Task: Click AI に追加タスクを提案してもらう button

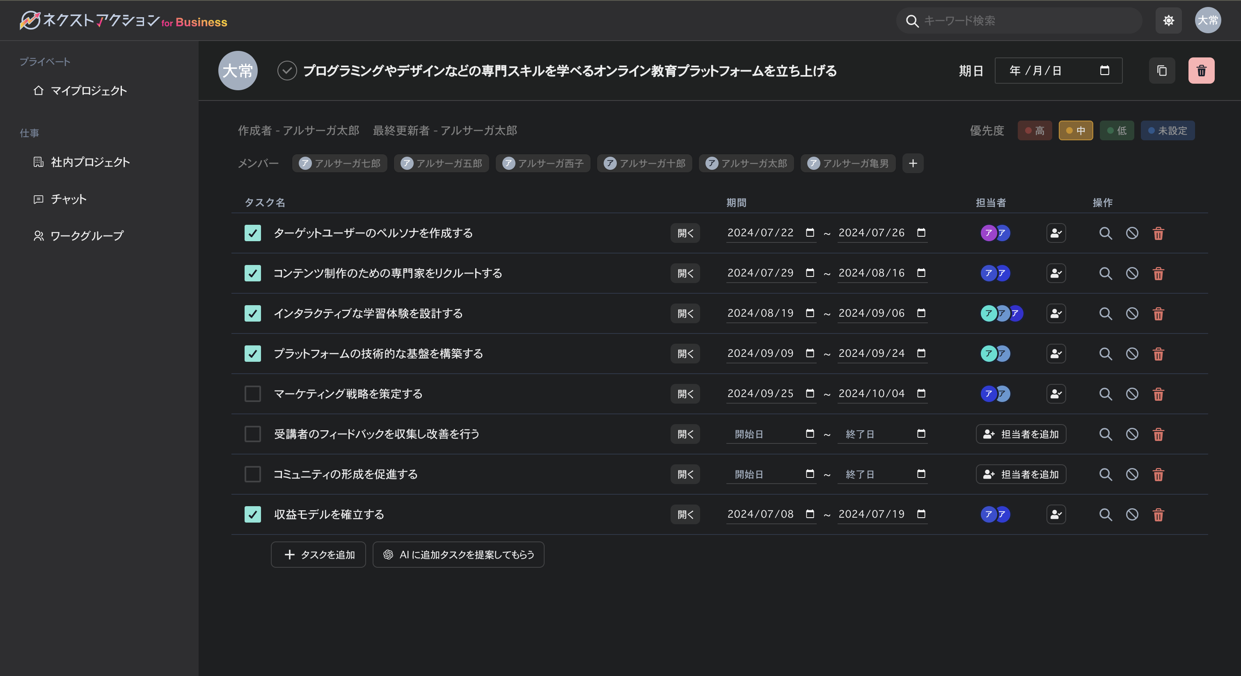Action: click(x=458, y=555)
